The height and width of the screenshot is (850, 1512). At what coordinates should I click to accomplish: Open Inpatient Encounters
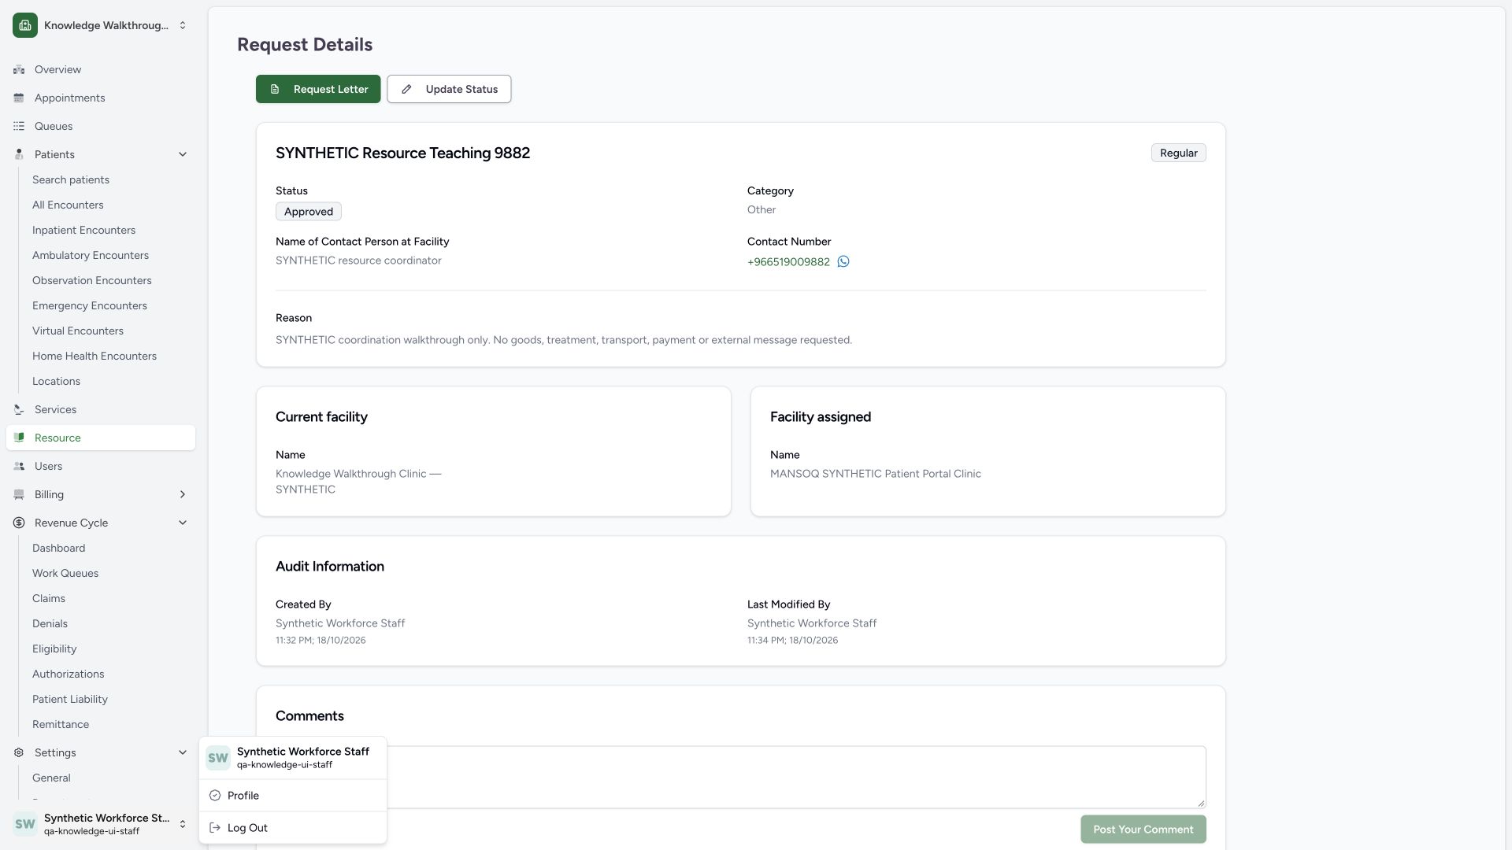(x=83, y=231)
